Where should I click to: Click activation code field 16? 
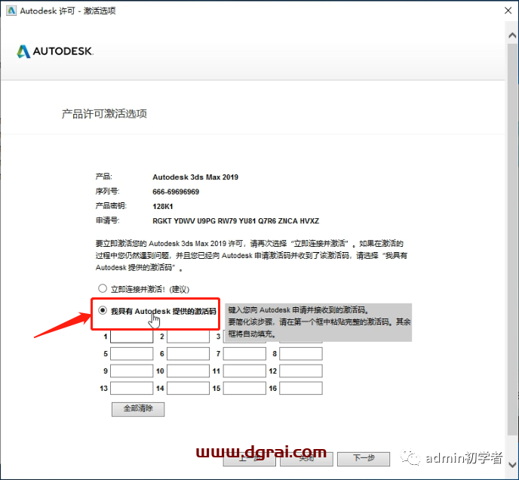pyautogui.click(x=301, y=388)
